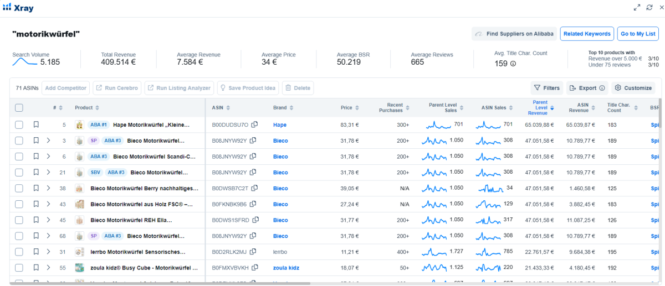Bookmark the zoula kidz Busy Cube row
This screenshot has width=665, height=286.
pos(36,268)
